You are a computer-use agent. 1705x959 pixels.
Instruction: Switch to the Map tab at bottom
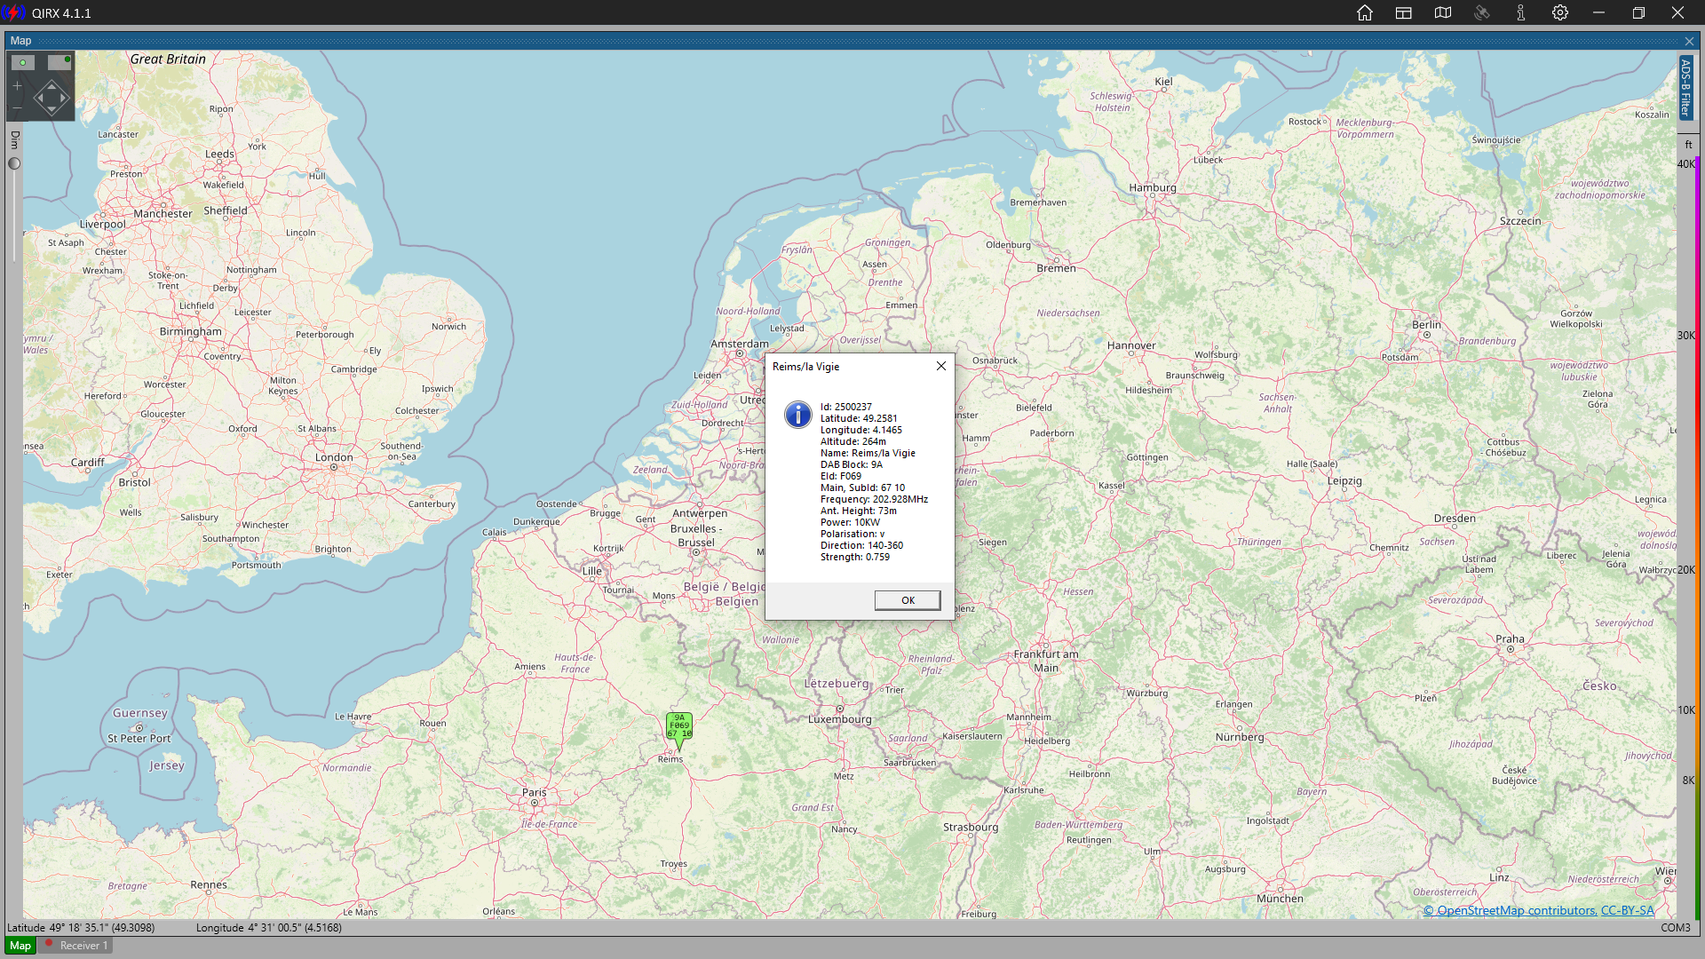point(20,946)
